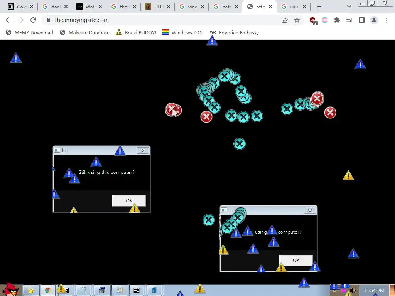Click the 11:54 PM taskbar clock
395x296 pixels.
(374, 291)
